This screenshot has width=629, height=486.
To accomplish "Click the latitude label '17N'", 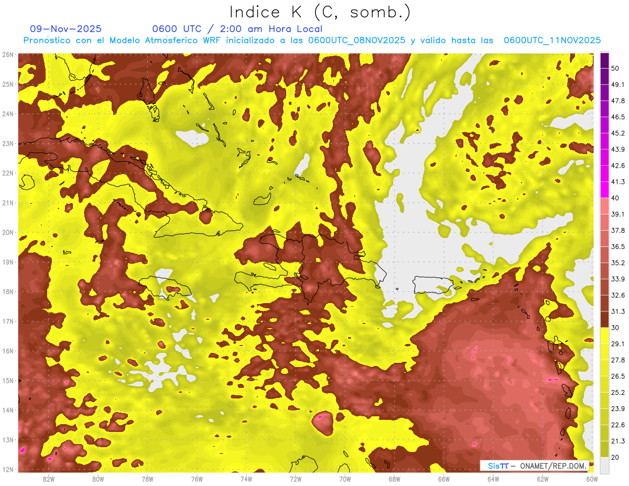I will point(8,321).
